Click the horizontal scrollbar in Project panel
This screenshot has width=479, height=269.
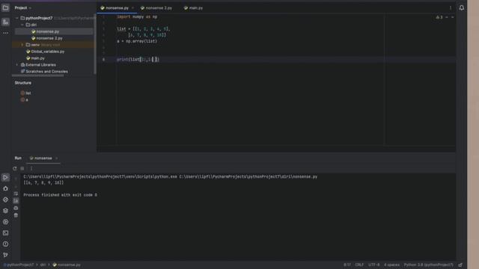coord(38,75)
